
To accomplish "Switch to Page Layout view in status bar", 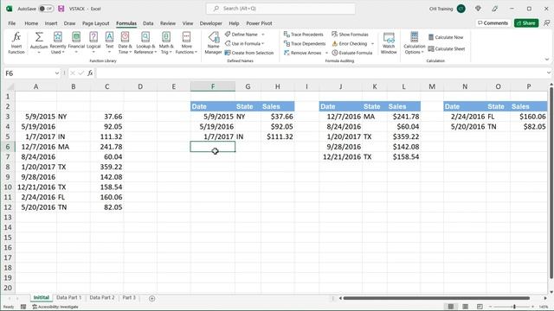I will (x=466, y=307).
